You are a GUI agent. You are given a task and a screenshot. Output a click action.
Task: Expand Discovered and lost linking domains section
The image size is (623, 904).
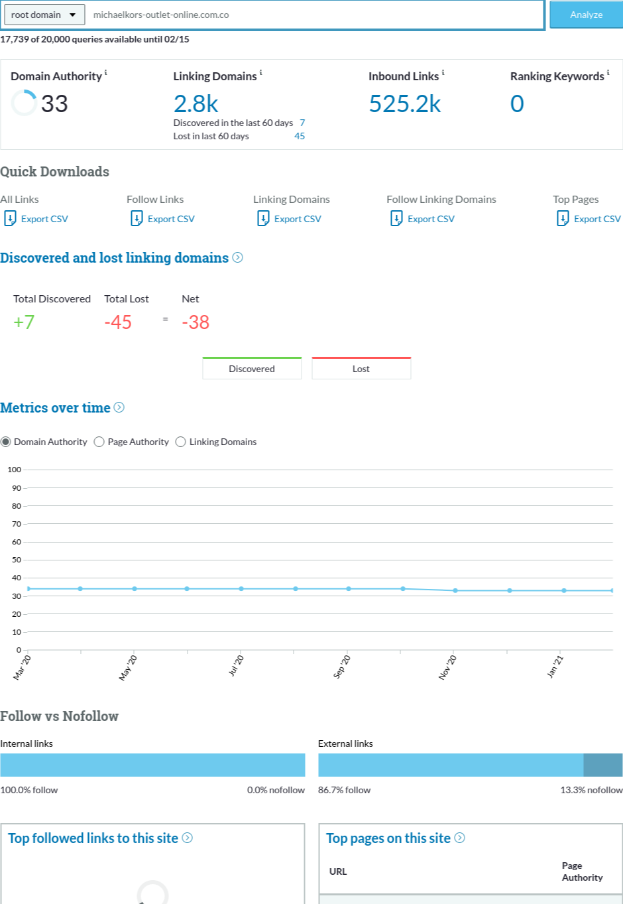click(238, 258)
